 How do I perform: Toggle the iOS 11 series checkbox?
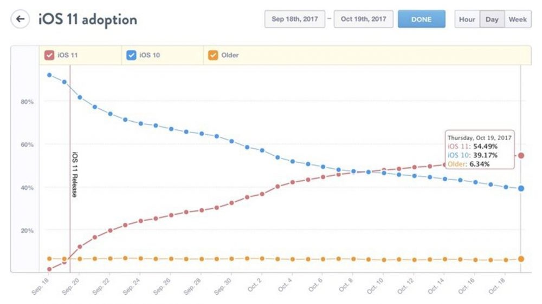49,55
